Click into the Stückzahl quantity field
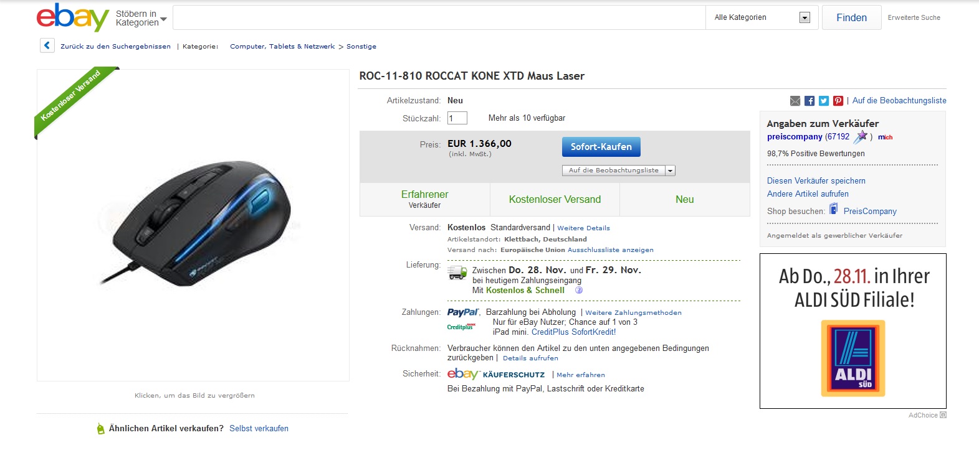The image size is (979, 458). 457,118
